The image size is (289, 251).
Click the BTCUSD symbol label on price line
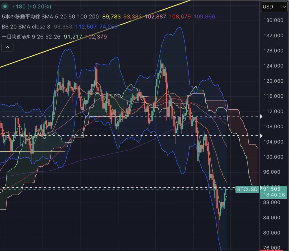click(x=247, y=189)
